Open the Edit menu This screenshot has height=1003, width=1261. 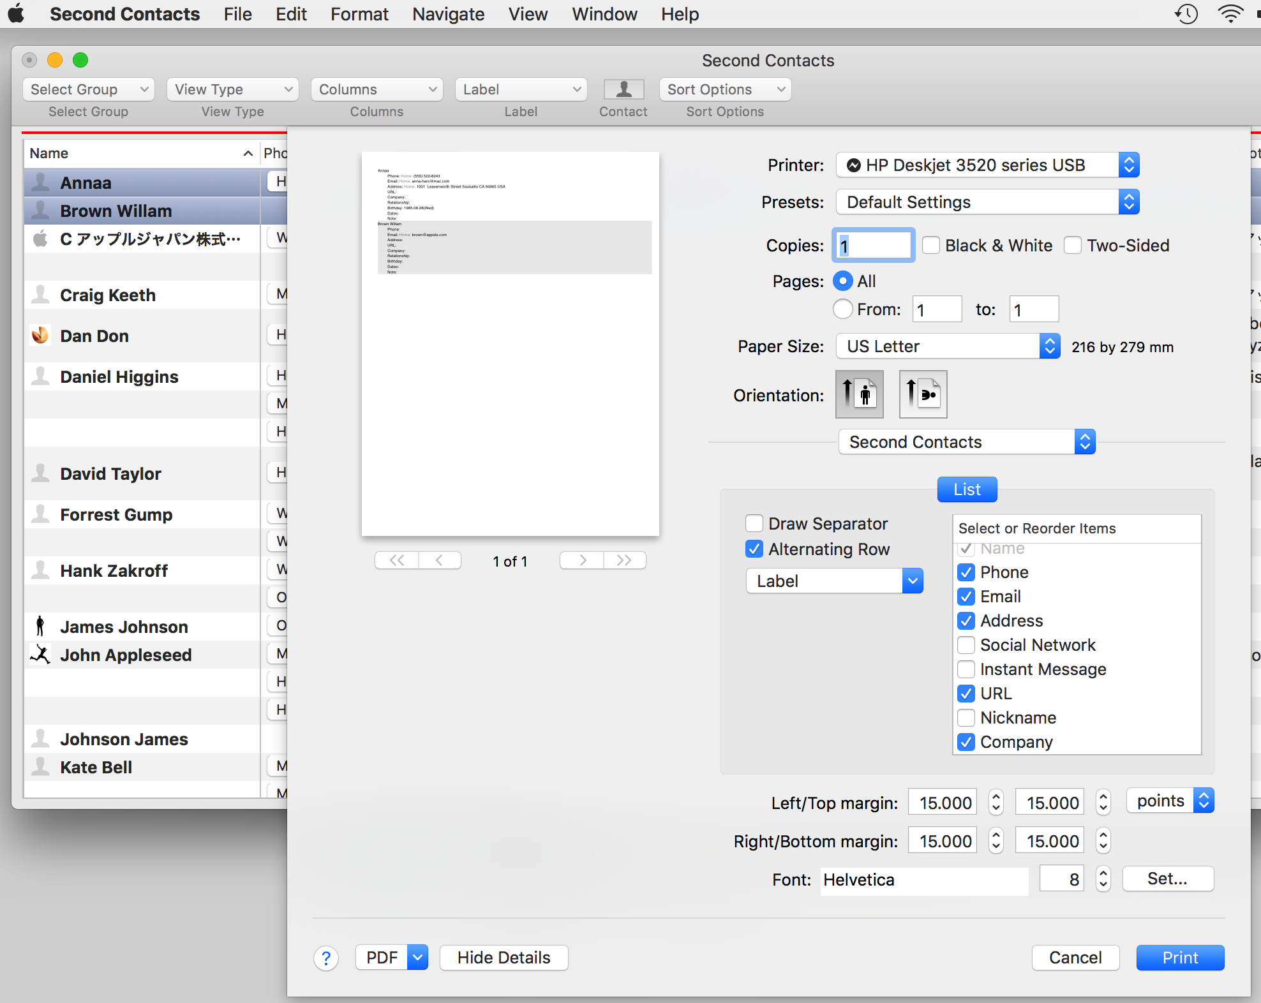292,14
